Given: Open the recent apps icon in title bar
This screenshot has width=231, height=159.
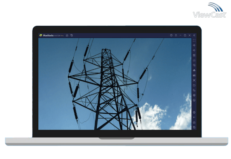Looking at the screenshot, I should [x=72, y=35].
